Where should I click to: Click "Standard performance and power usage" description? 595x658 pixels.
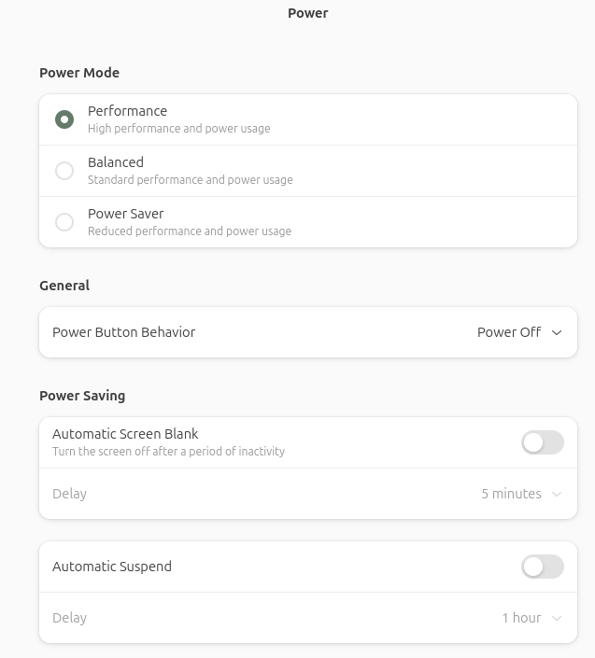point(190,180)
